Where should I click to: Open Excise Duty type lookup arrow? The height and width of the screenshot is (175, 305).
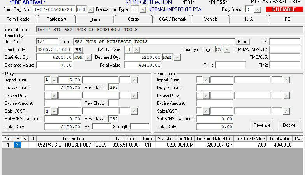(54, 95)
